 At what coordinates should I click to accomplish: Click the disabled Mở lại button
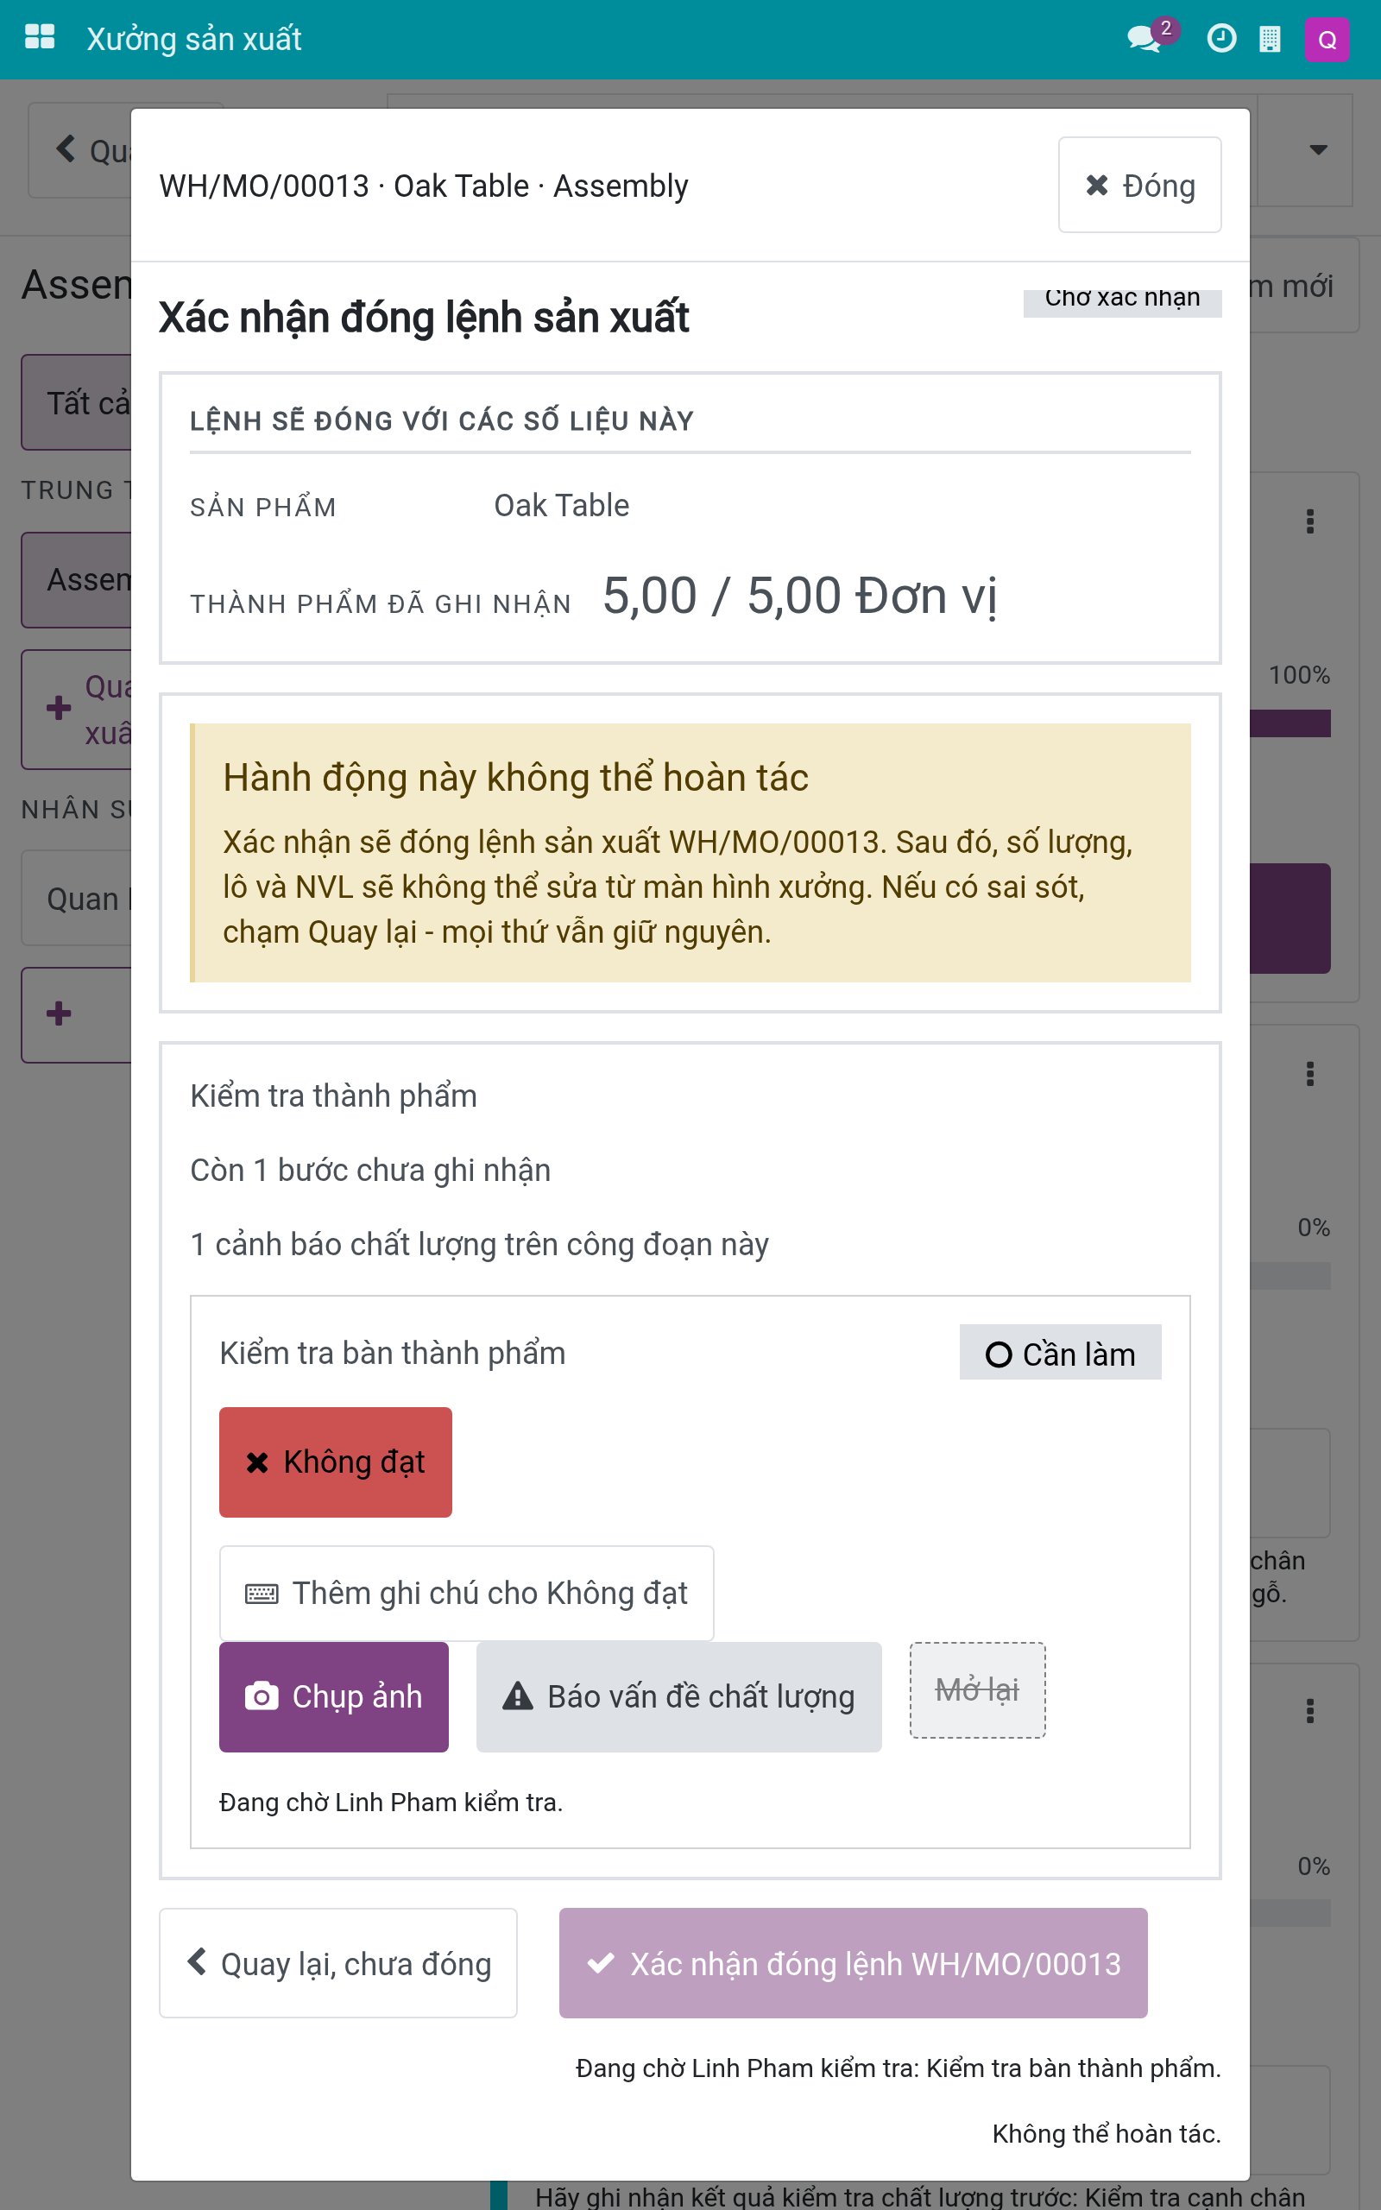(x=977, y=1690)
